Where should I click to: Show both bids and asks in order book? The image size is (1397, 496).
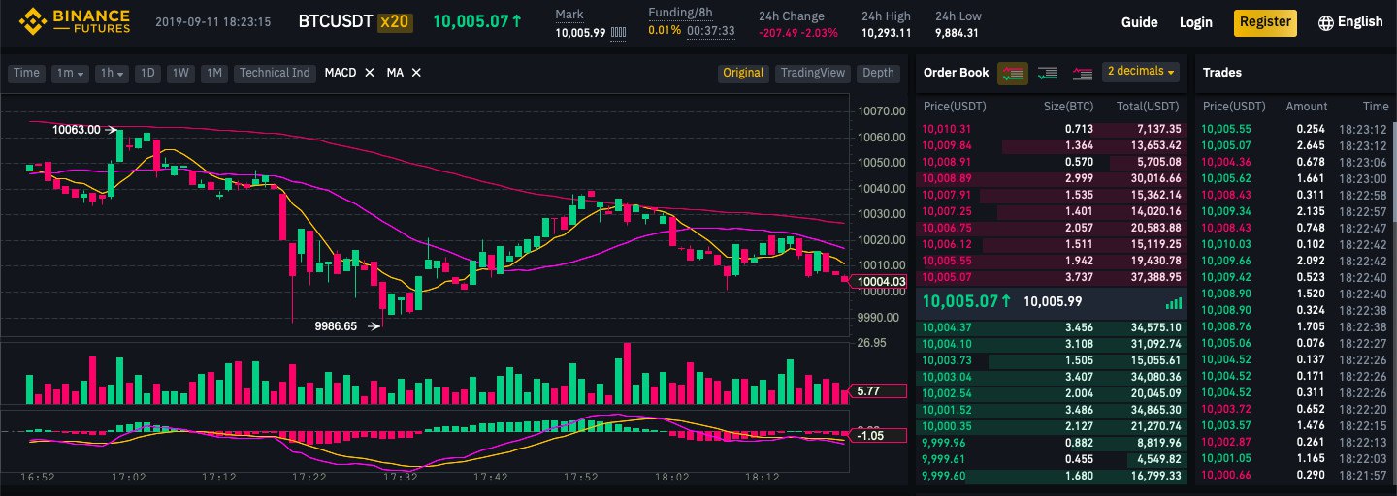coord(1013,73)
